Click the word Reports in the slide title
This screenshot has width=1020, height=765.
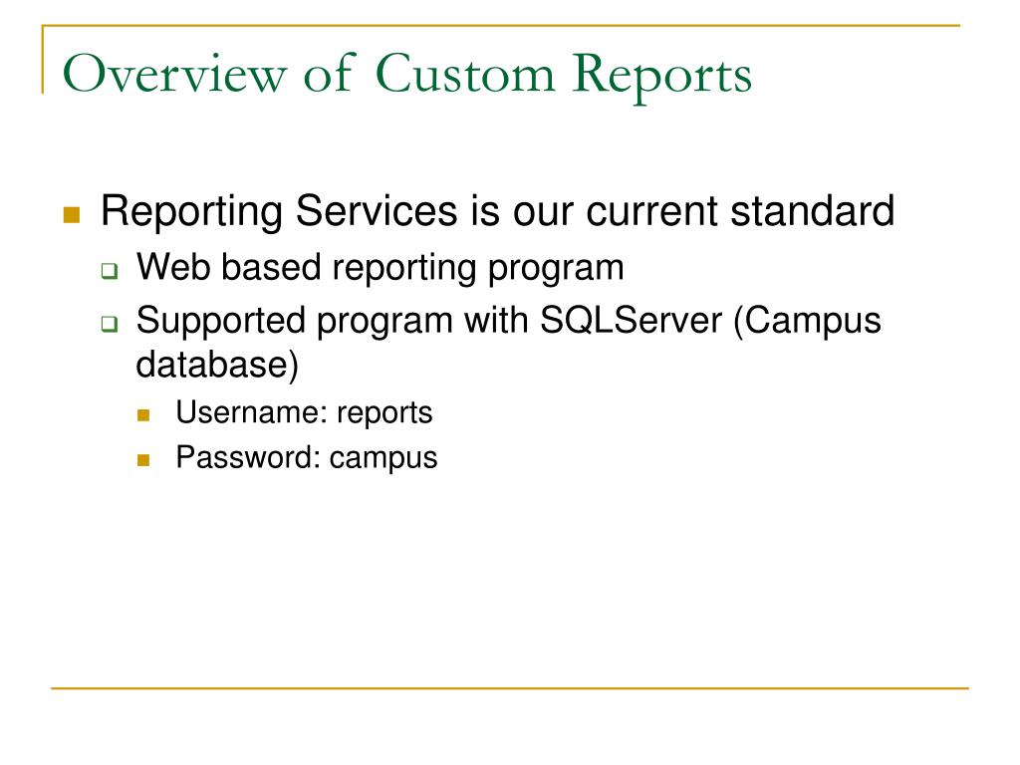[662, 77]
